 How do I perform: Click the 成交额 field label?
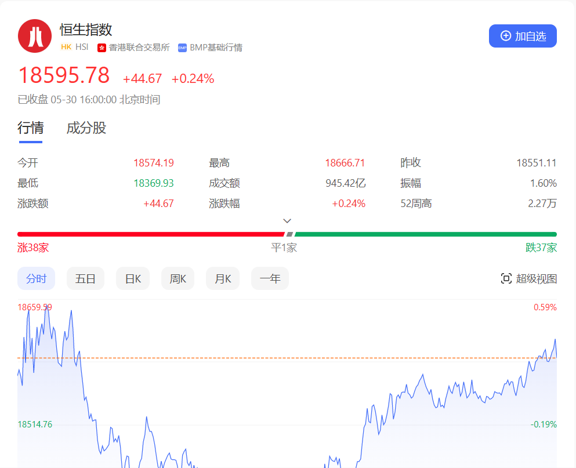pyautogui.click(x=224, y=183)
